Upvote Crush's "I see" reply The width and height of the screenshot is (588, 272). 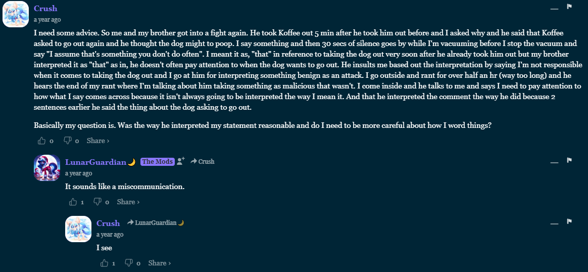coord(104,263)
